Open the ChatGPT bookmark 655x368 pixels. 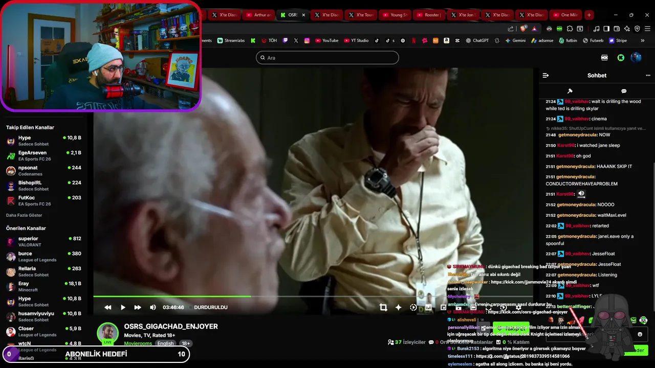[476, 40]
